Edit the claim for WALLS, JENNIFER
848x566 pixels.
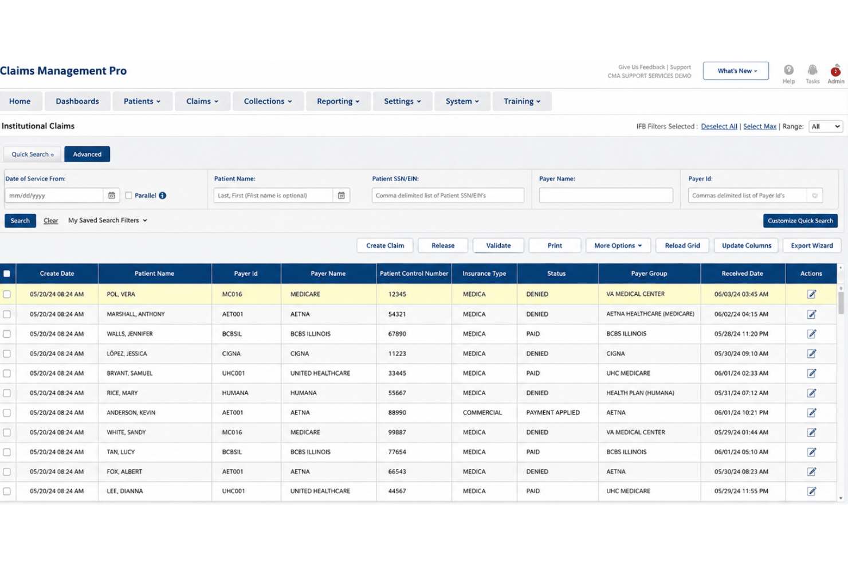click(811, 334)
